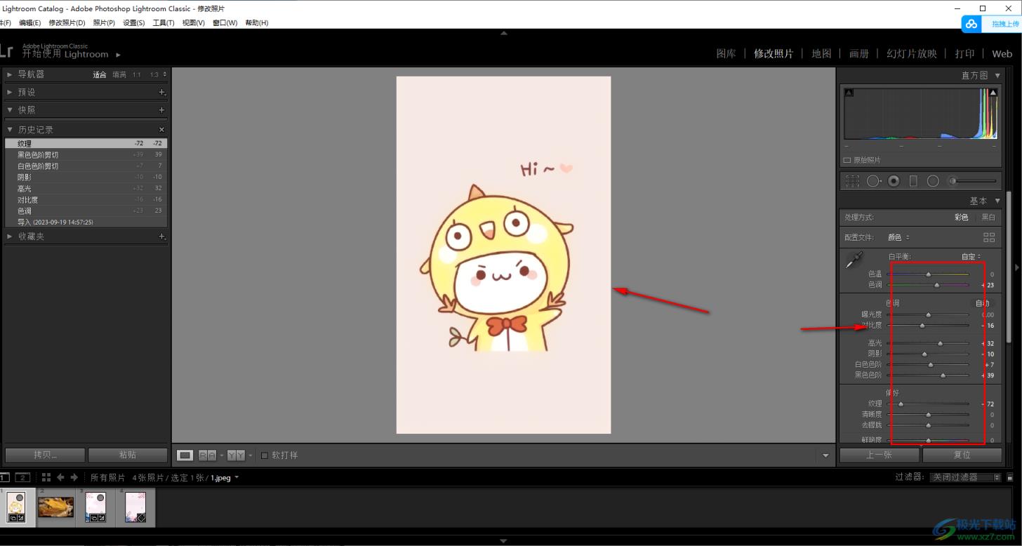Screen dimensions: 1022x546
Task: Pick the white balance eyedropper tool
Action: (854, 260)
